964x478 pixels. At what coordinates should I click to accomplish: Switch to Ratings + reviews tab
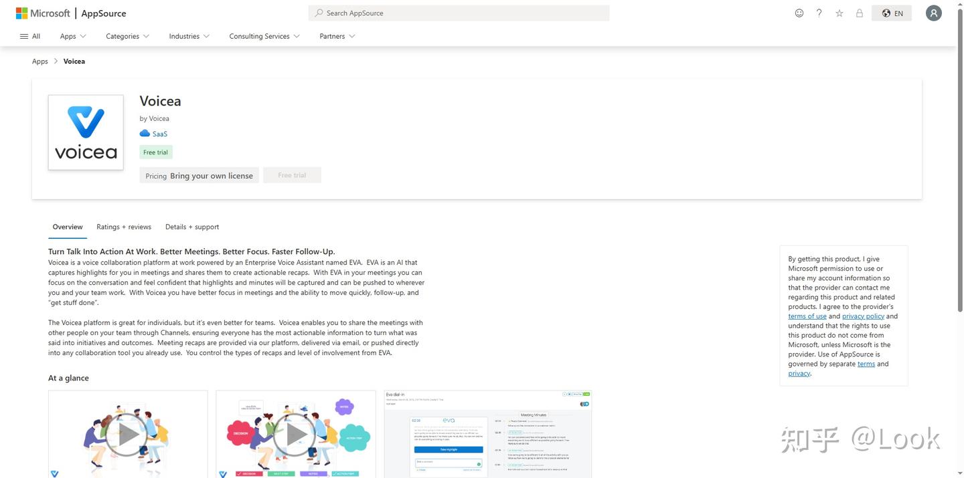pos(124,227)
